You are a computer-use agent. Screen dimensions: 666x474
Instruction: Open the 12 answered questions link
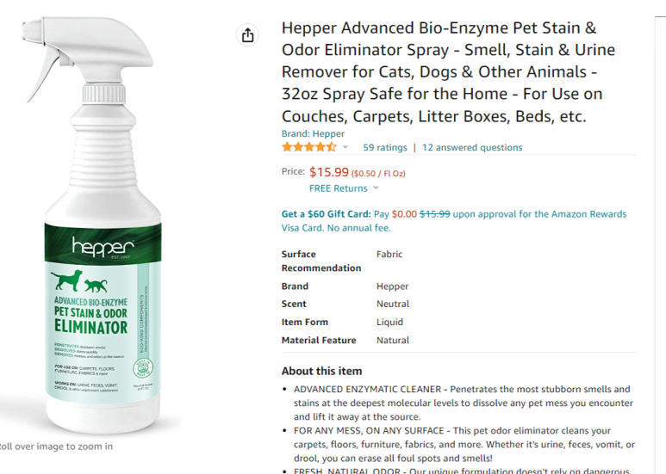point(472,148)
